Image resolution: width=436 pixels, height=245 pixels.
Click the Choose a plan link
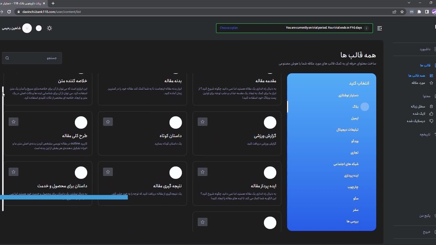pyautogui.click(x=229, y=28)
